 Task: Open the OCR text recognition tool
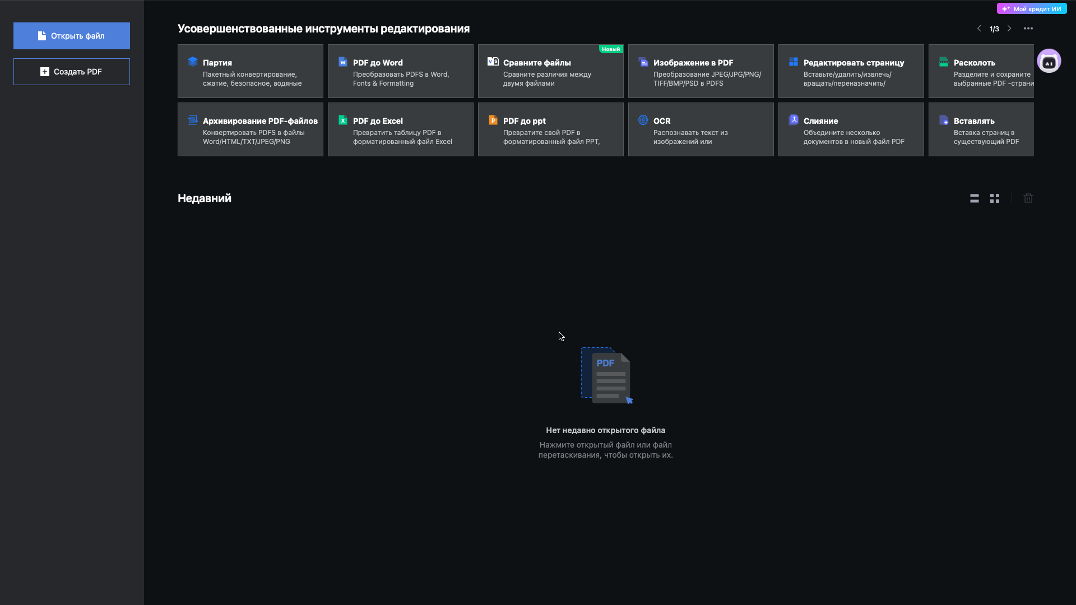click(x=701, y=129)
